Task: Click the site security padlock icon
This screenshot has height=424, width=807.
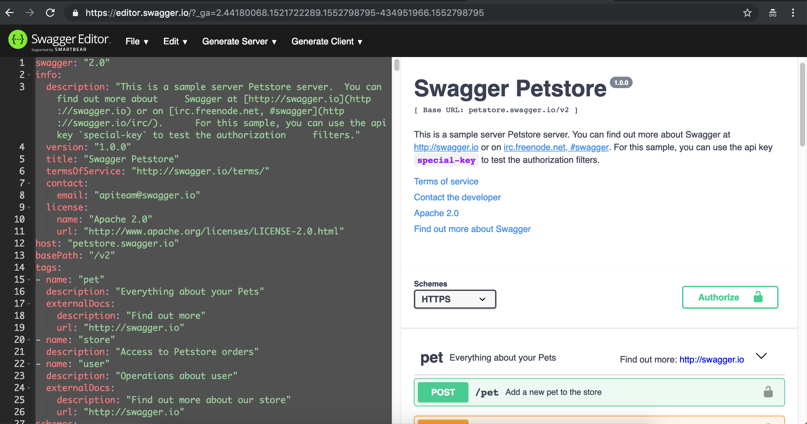Action: [75, 13]
